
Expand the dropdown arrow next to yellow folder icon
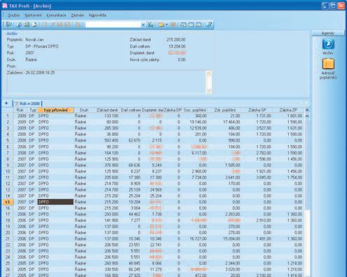(x=167, y=25)
